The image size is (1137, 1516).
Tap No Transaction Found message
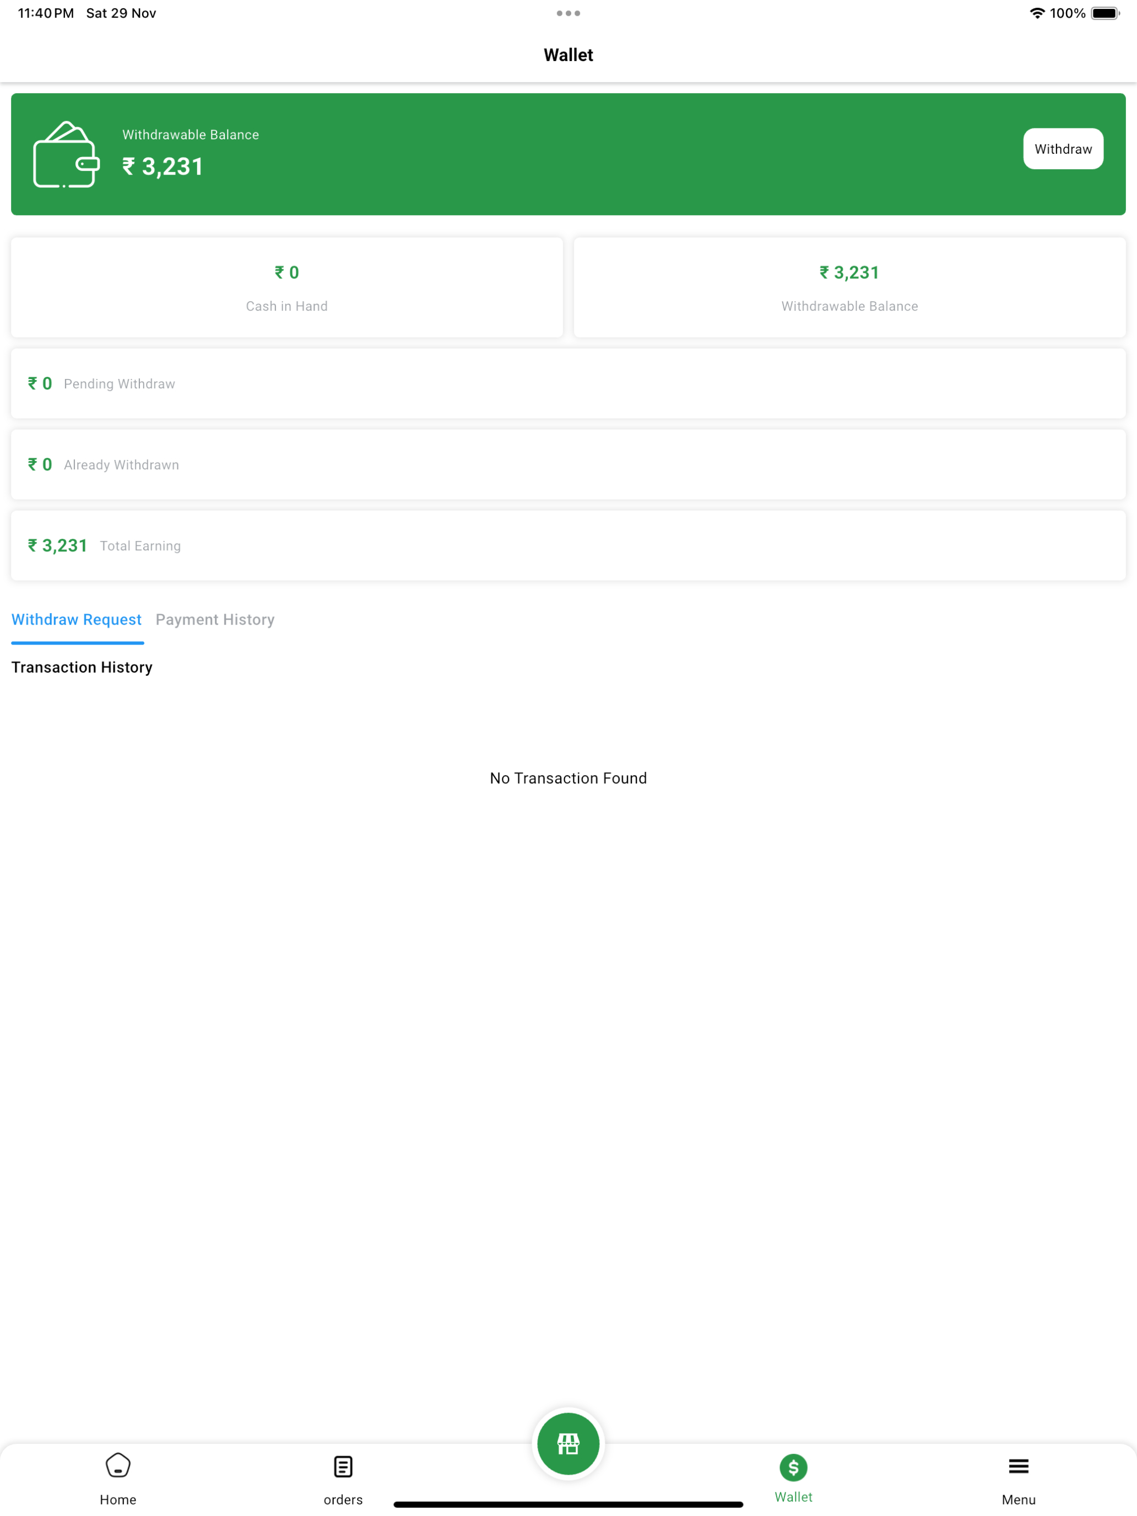pos(568,778)
